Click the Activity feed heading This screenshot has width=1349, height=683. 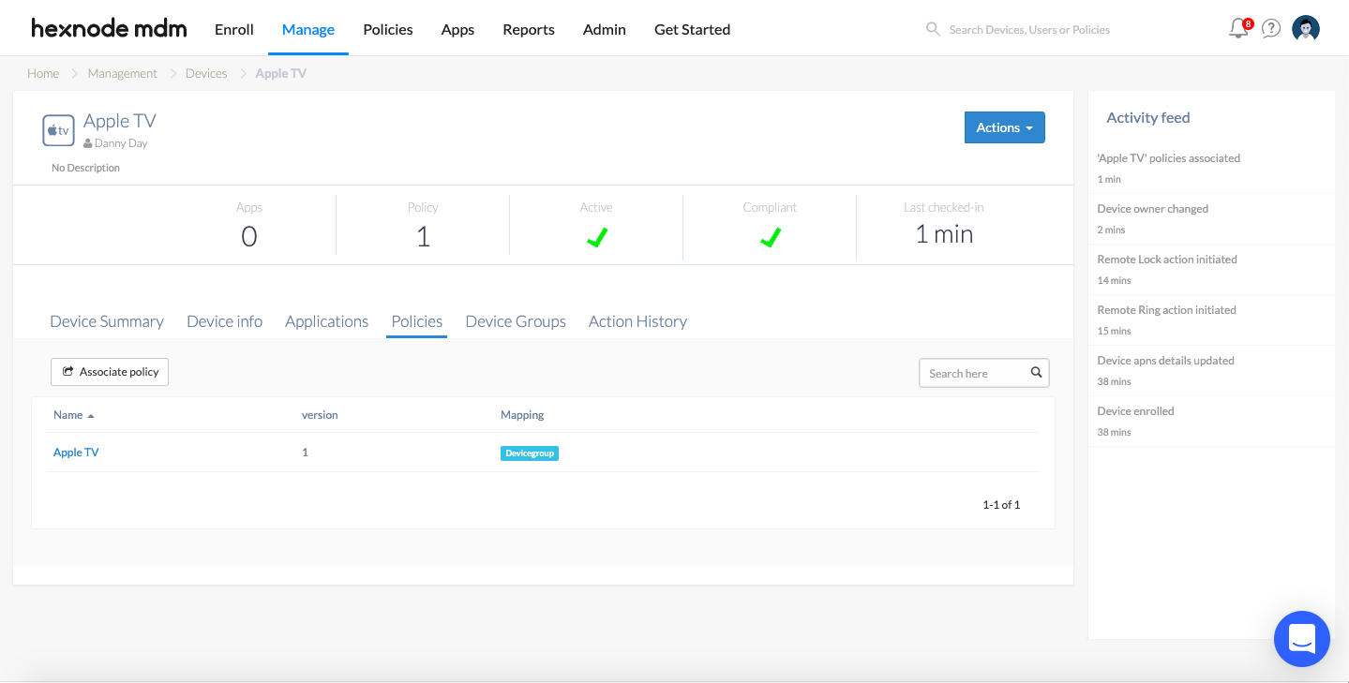[x=1148, y=118]
